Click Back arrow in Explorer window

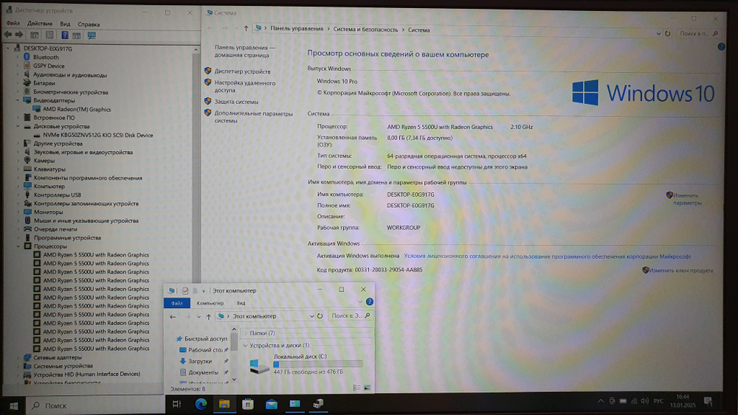[x=173, y=317]
